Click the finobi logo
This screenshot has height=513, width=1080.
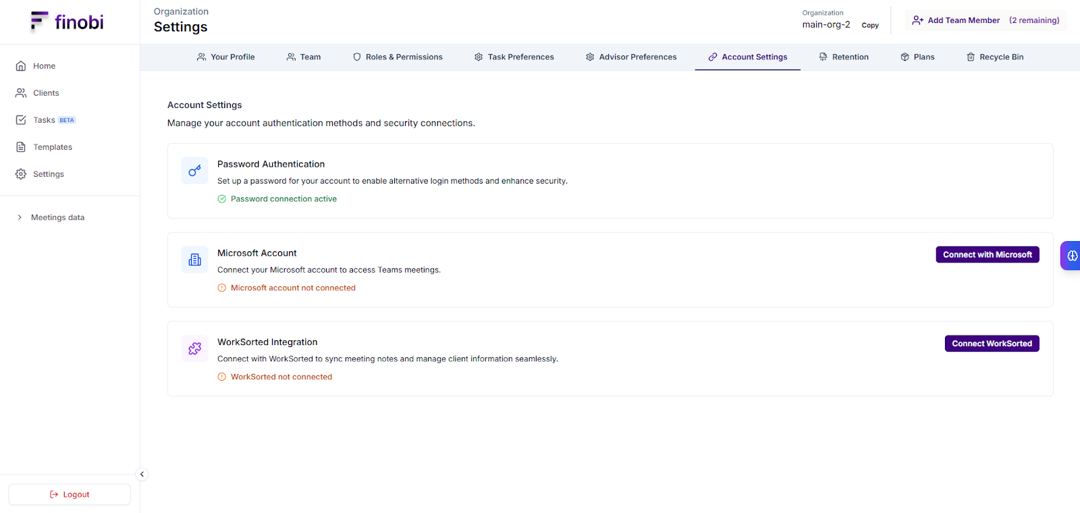tap(67, 22)
